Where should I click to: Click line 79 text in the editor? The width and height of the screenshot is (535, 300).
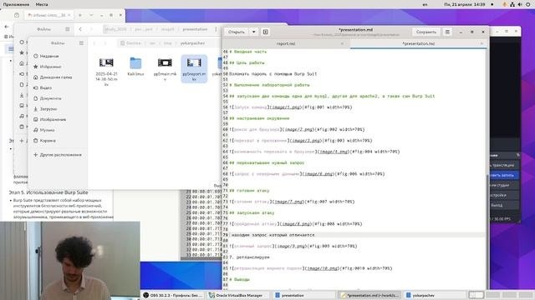[x=273, y=235]
